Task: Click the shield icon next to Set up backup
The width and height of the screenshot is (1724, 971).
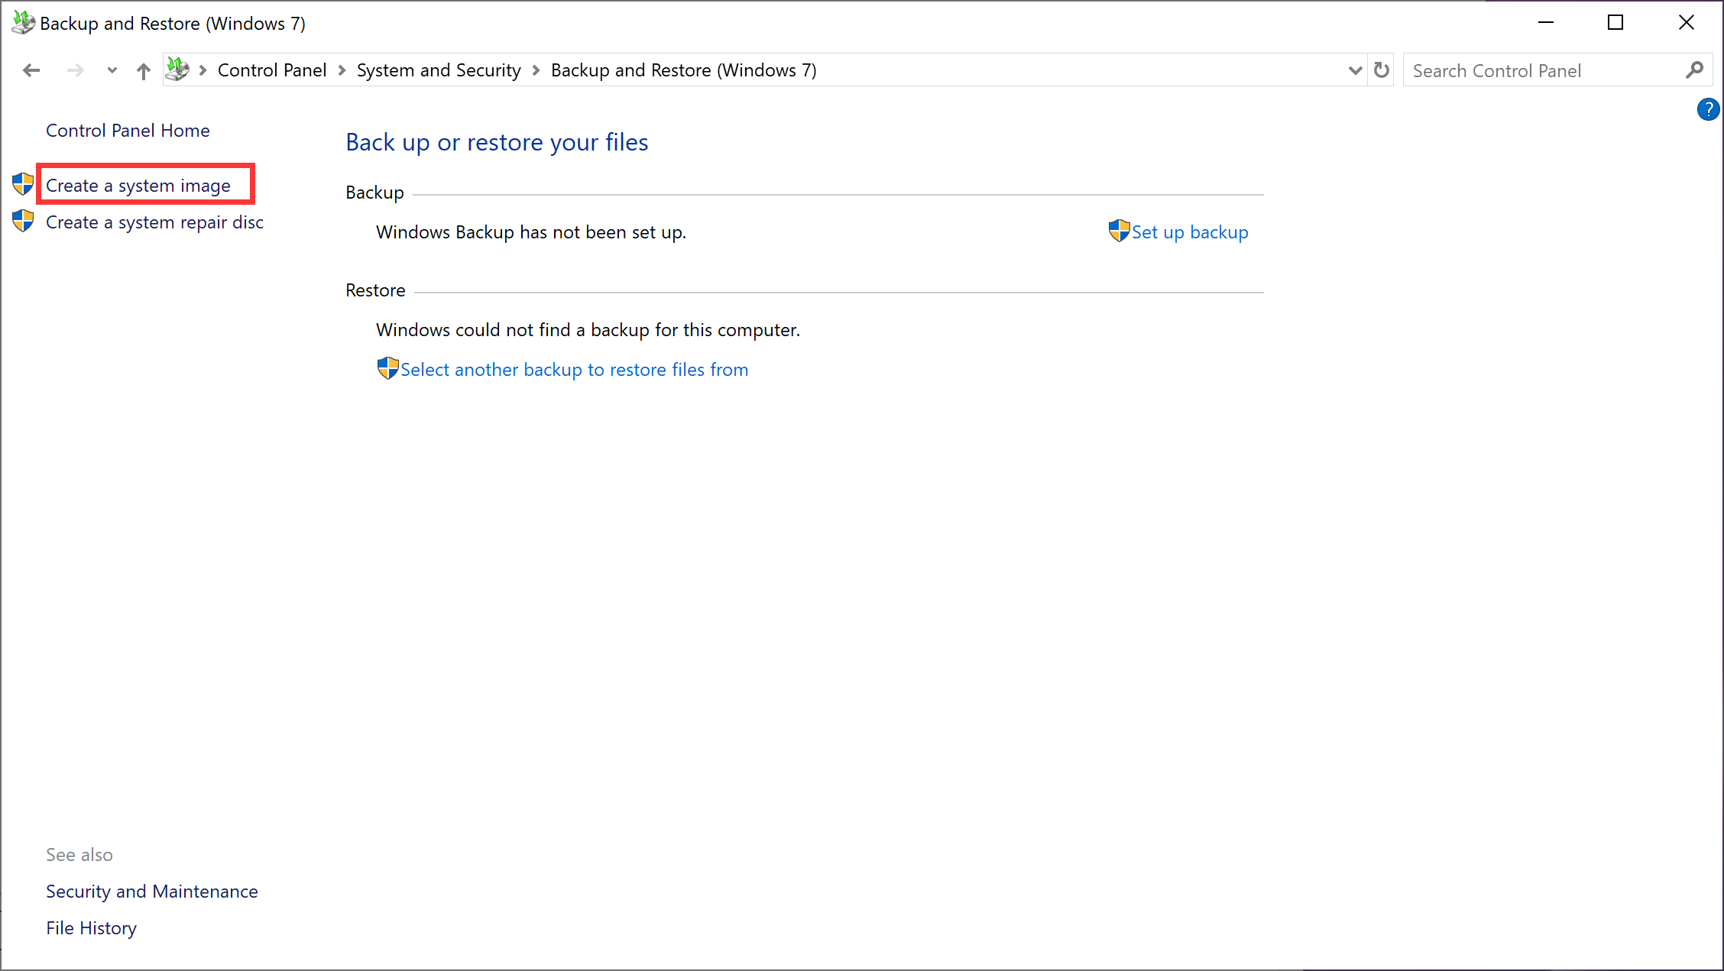Action: coord(1116,232)
